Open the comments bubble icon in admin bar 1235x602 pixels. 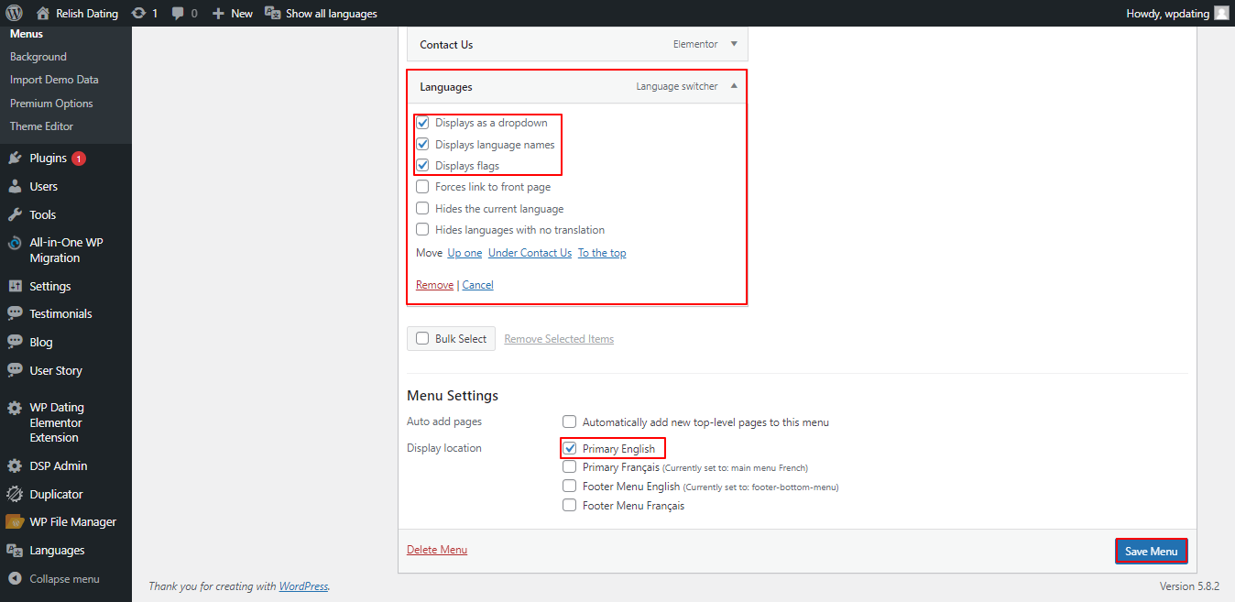[177, 13]
